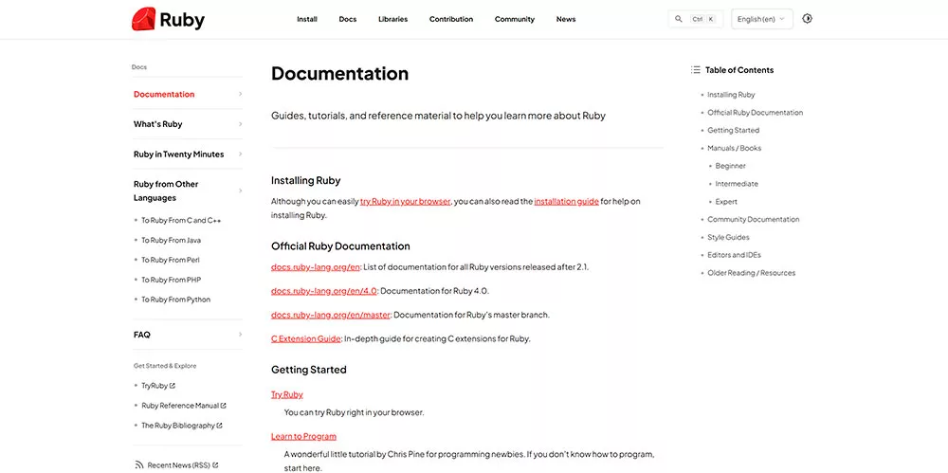This screenshot has width=948, height=473.
Task: Open the C Extension Guide link
Action: coord(306,338)
